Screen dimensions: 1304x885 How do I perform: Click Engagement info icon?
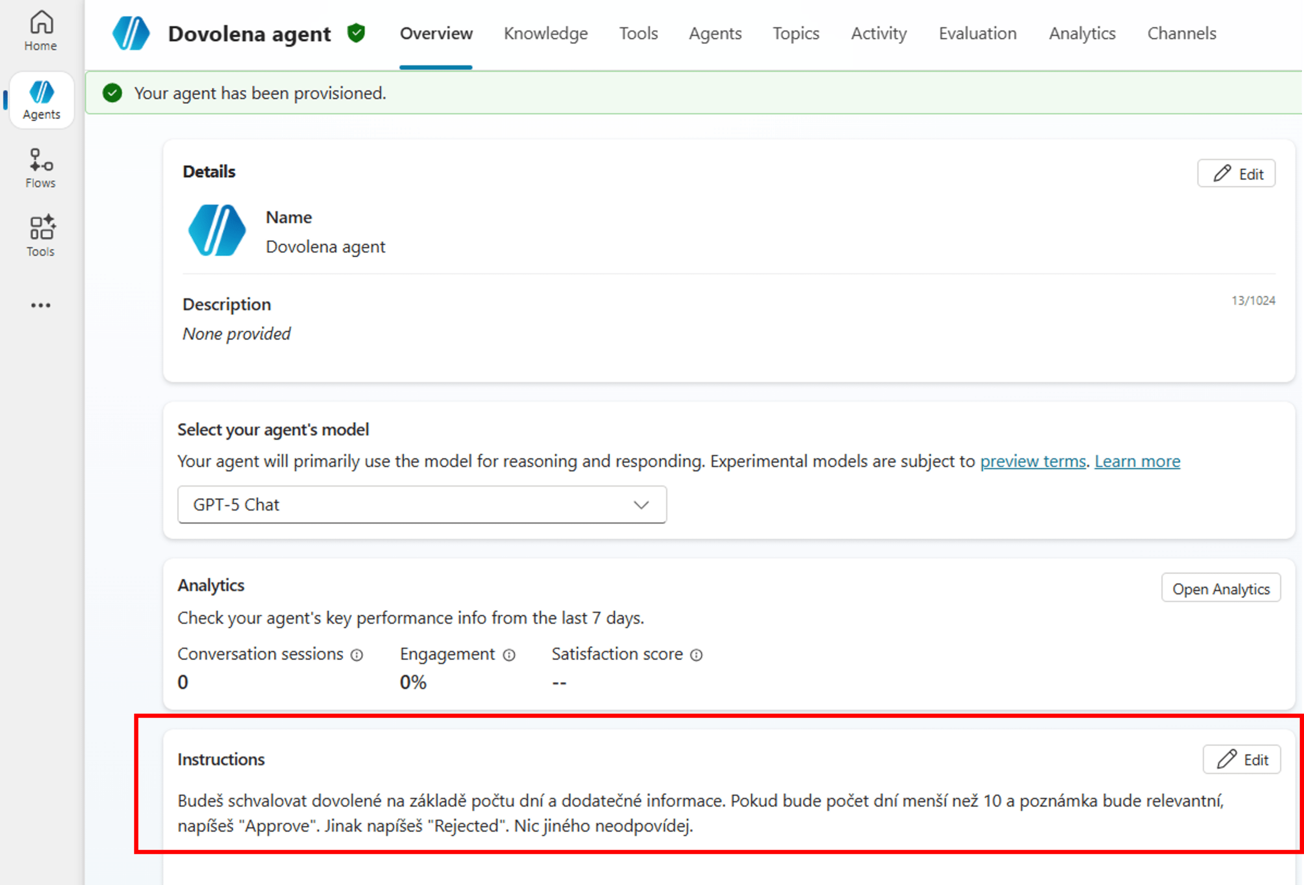509,655
